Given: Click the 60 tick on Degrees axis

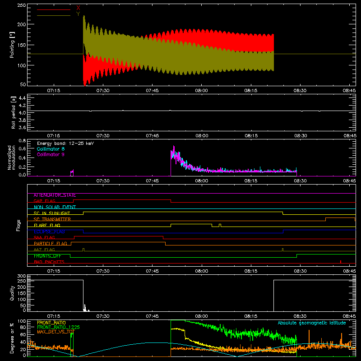Looking at the screenshot, I should tap(23, 334).
